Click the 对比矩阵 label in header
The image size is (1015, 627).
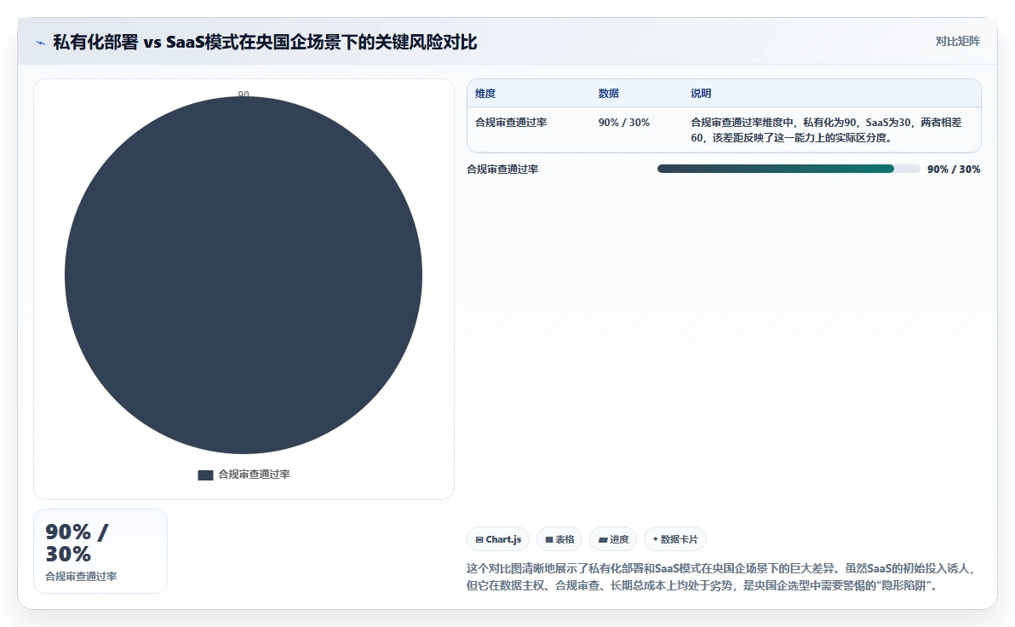pyautogui.click(x=957, y=42)
